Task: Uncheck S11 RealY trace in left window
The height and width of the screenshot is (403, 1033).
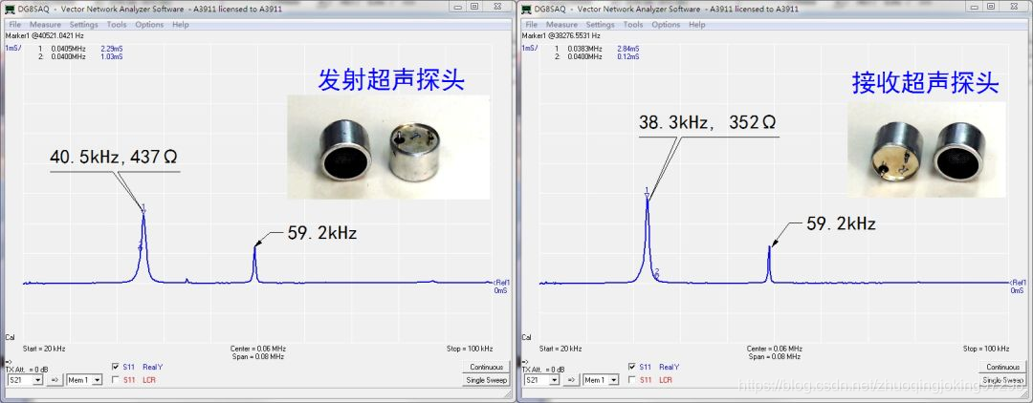Action: pyautogui.click(x=116, y=367)
